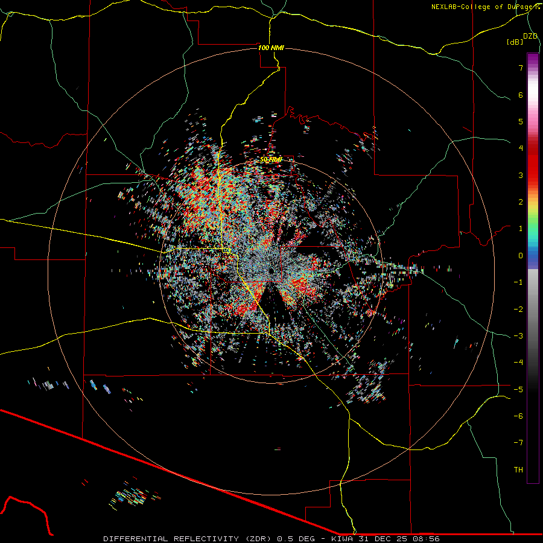This screenshot has width=543, height=543.
Task: Click the Differential Reflectivity title at the bottom
Action: point(271,539)
